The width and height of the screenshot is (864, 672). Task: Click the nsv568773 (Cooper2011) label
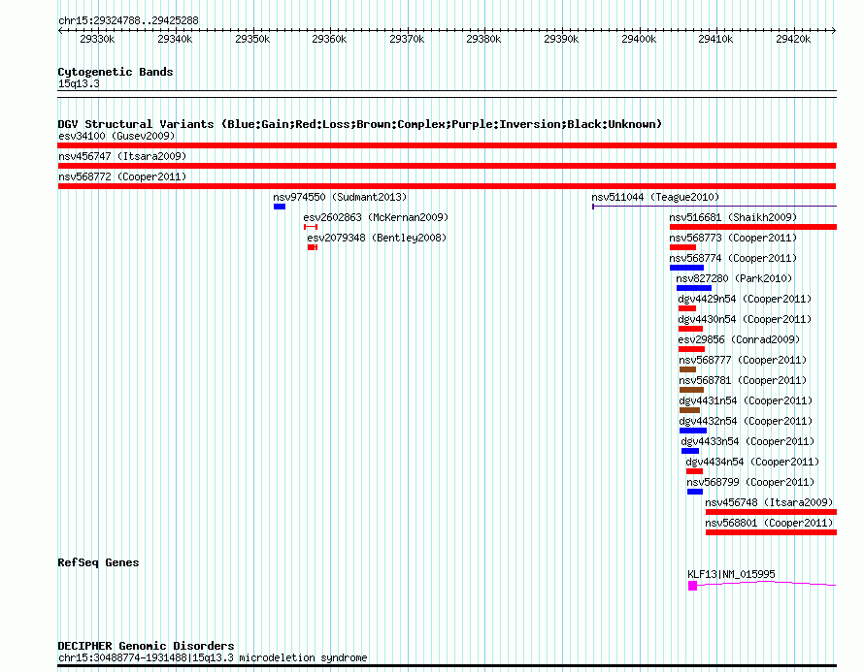tap(733, 238)
